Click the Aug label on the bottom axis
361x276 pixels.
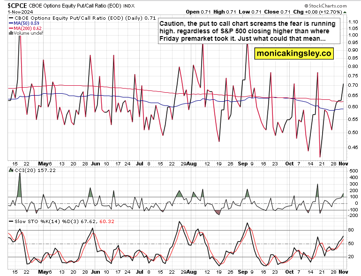[x=191, y=271]
